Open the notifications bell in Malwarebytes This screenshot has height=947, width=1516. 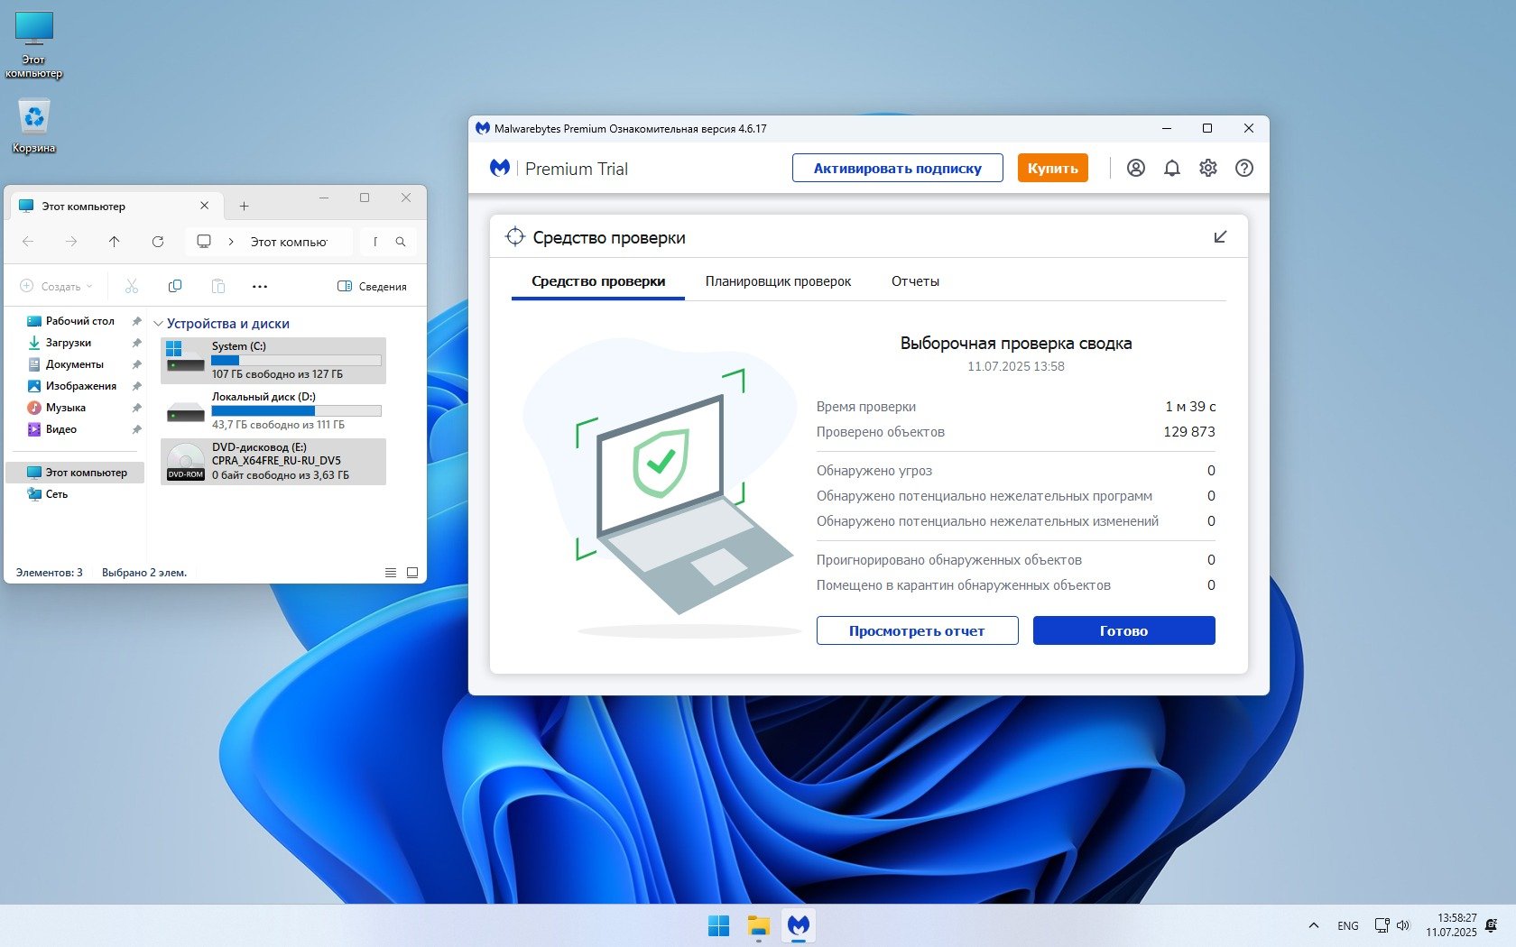[x=1171, y=168]
